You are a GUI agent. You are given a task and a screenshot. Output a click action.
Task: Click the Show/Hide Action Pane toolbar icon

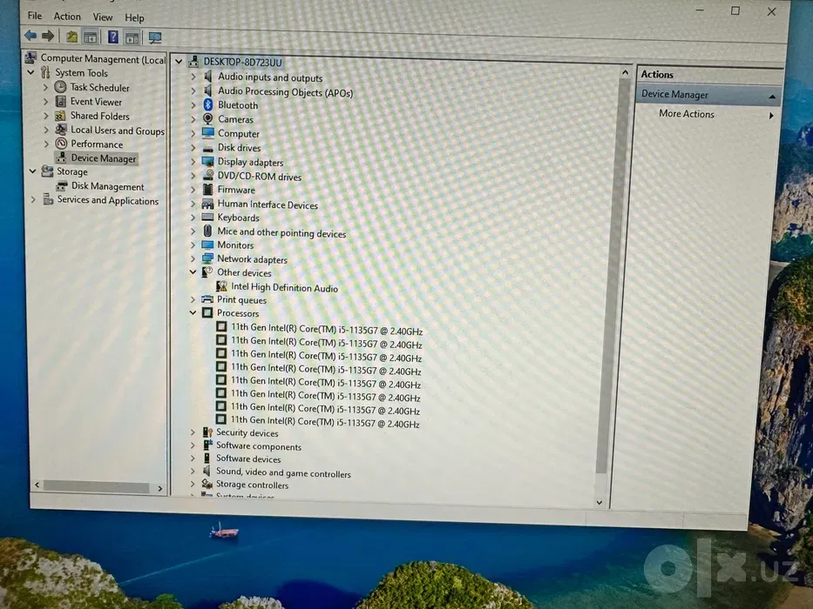(132, 37)
